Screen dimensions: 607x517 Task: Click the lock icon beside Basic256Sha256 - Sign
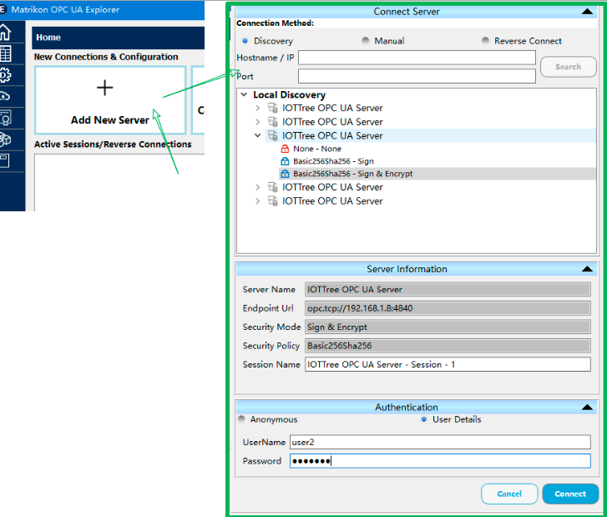[285, 161]
